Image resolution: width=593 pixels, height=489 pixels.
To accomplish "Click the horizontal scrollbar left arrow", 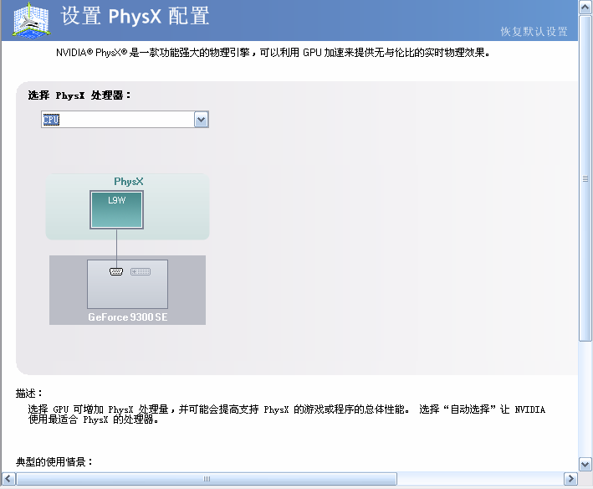I will point(8,479).
